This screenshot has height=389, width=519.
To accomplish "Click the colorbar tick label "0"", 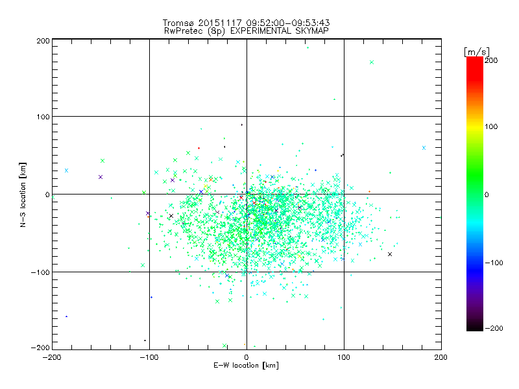I will (487, 195).
